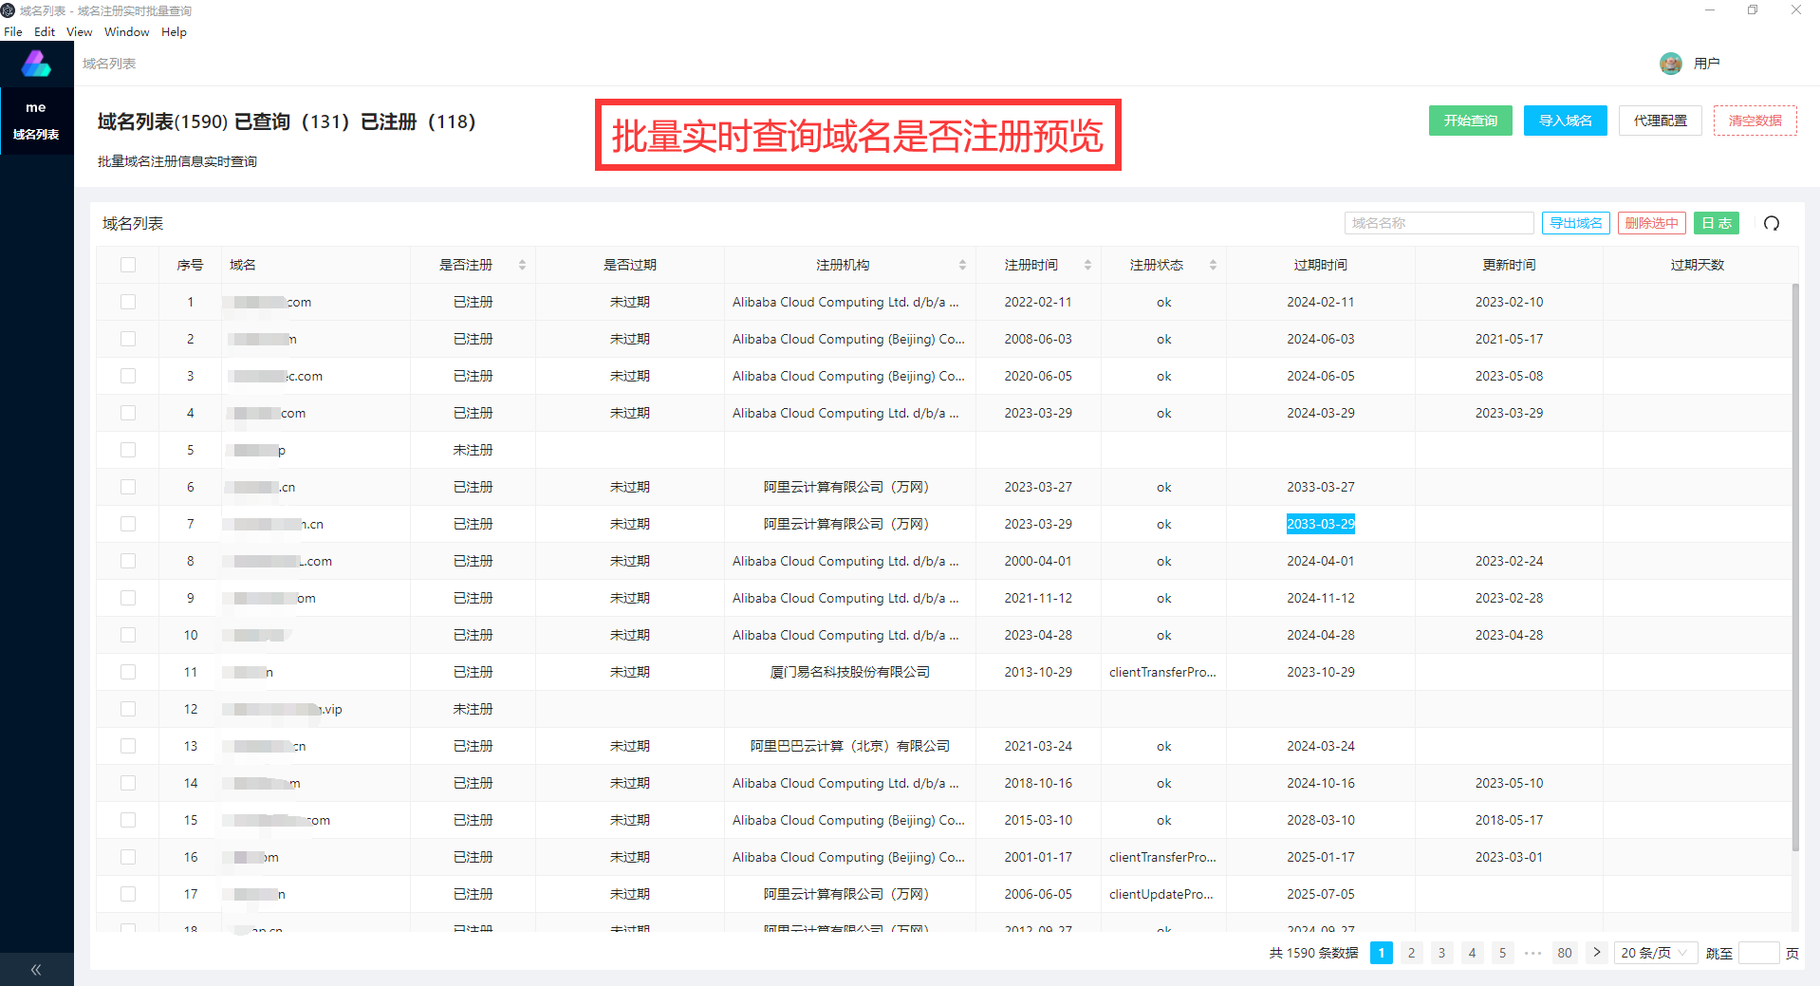Open the user avatar icon

coord(1670,64)
